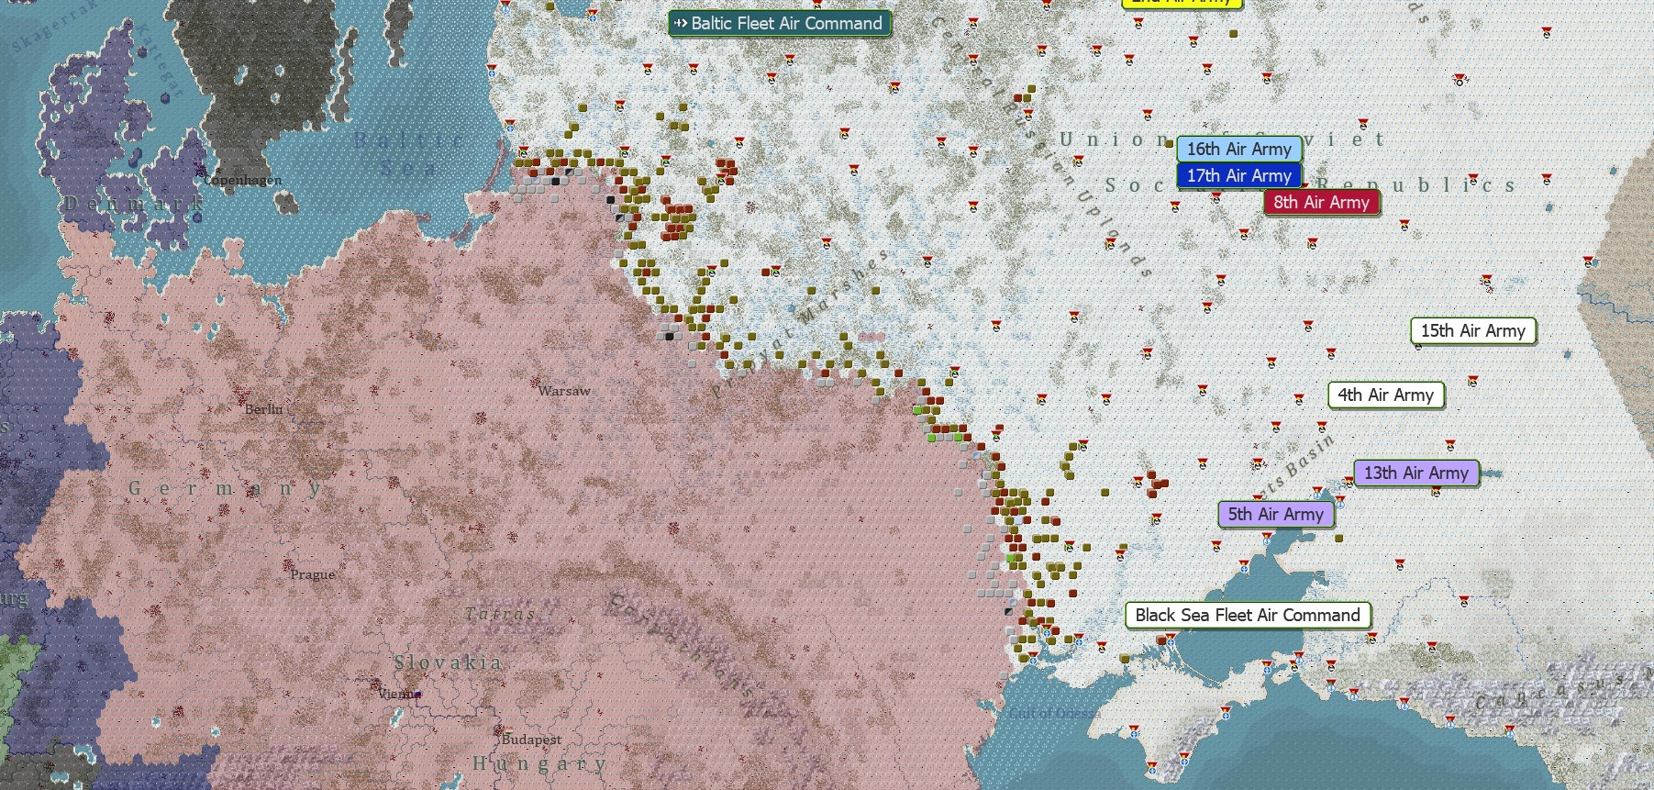
Task: Select the 16th Air Army label
Action: pyautogui.click(x=1238, y=149)
